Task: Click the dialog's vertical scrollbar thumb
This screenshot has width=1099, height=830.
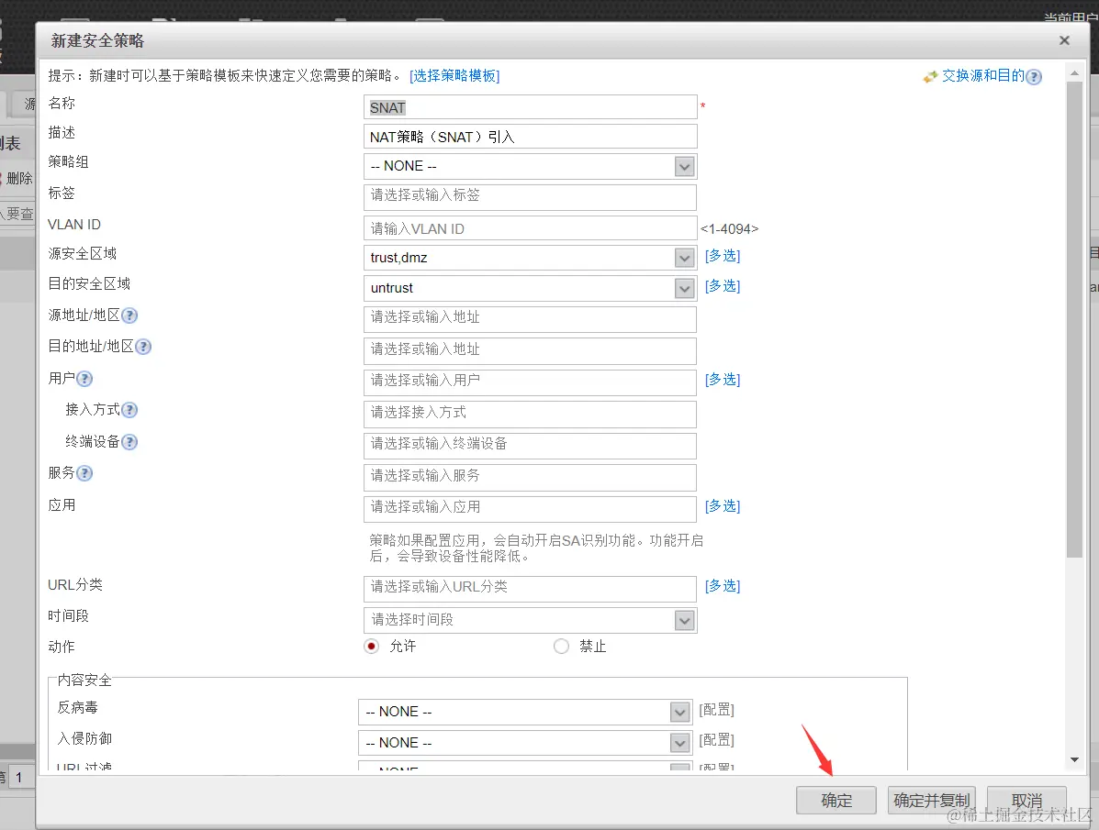Action: point(1074,319)
